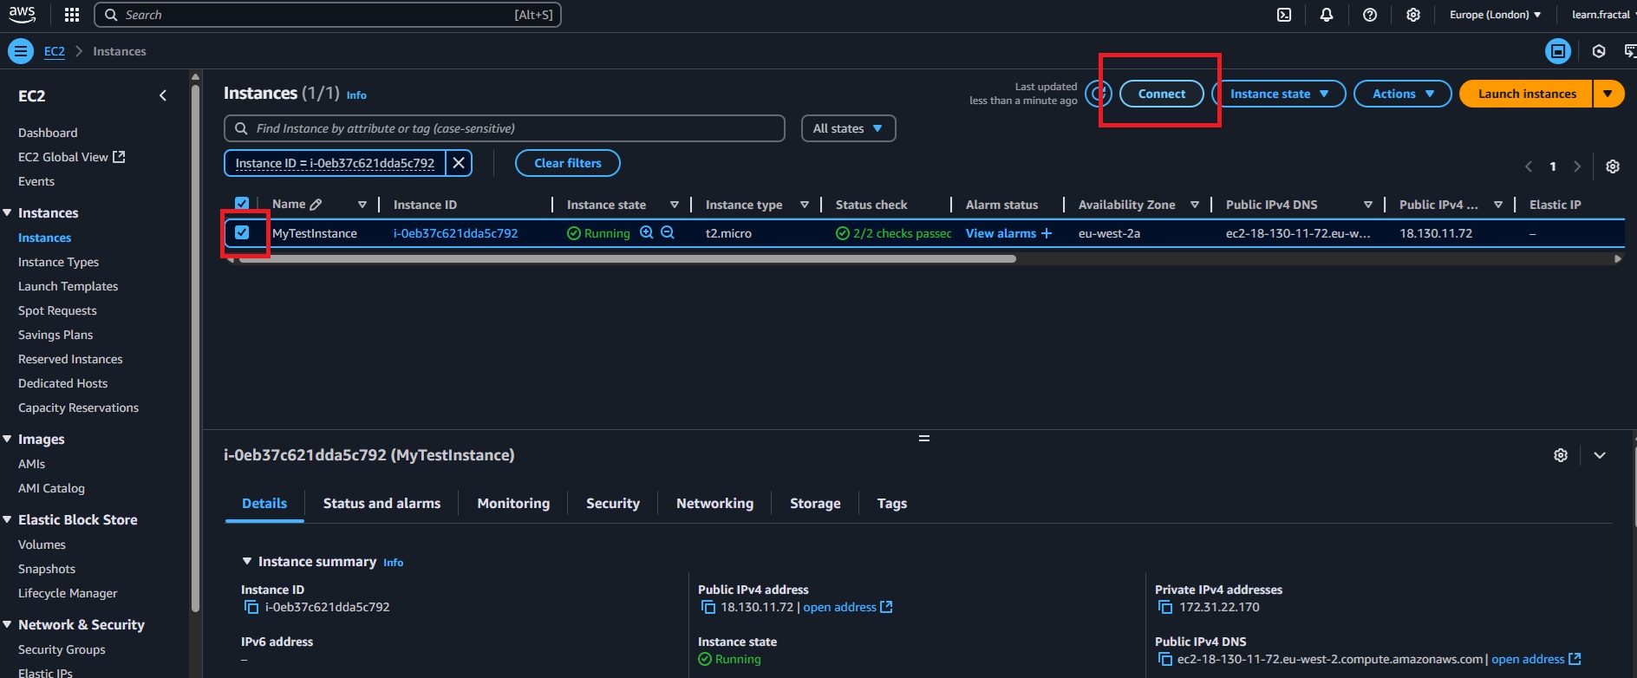Click Clear filters button

pyautogui.click(x=568, y=163)
